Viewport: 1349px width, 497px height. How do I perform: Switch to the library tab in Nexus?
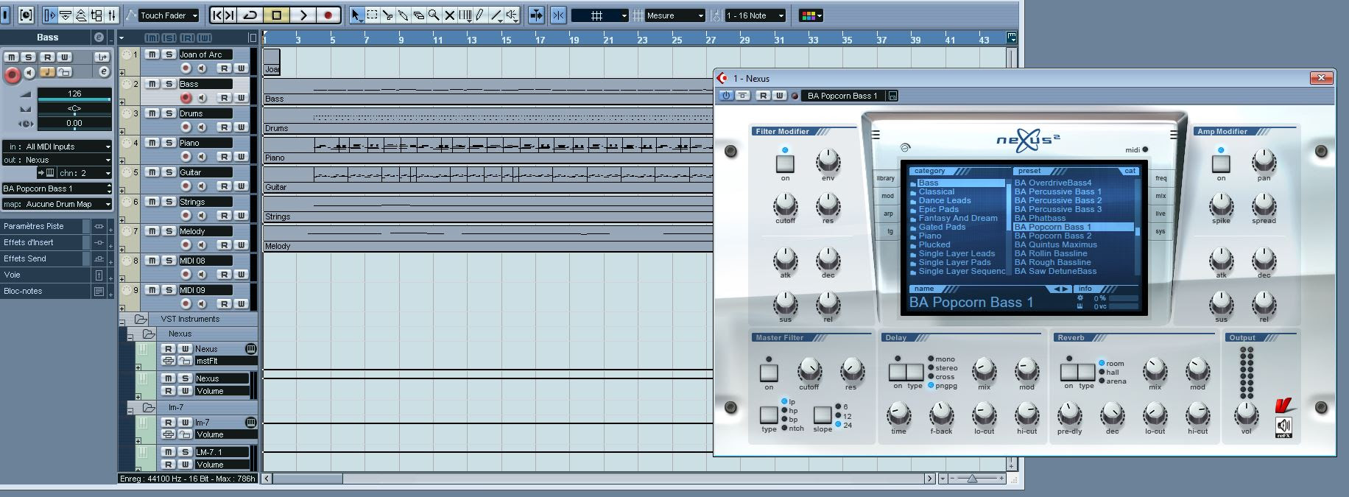(x=885, y=178)
